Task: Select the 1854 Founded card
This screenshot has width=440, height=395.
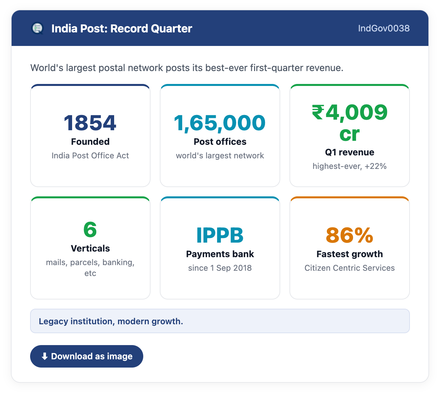Action: [x=90, y=136]
